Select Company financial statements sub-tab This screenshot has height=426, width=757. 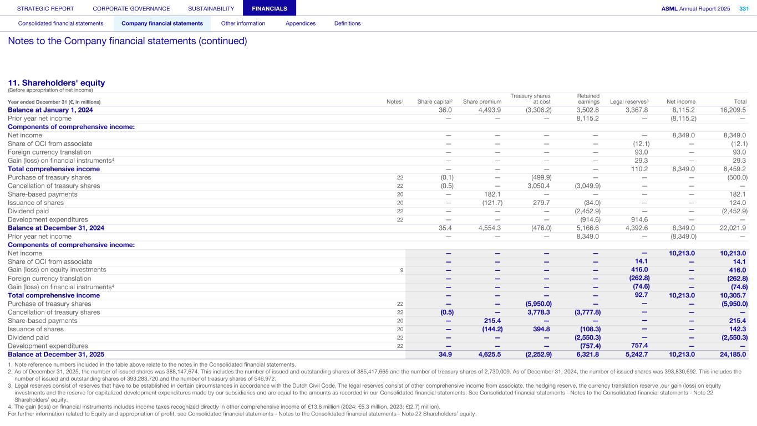pos(162,23)
